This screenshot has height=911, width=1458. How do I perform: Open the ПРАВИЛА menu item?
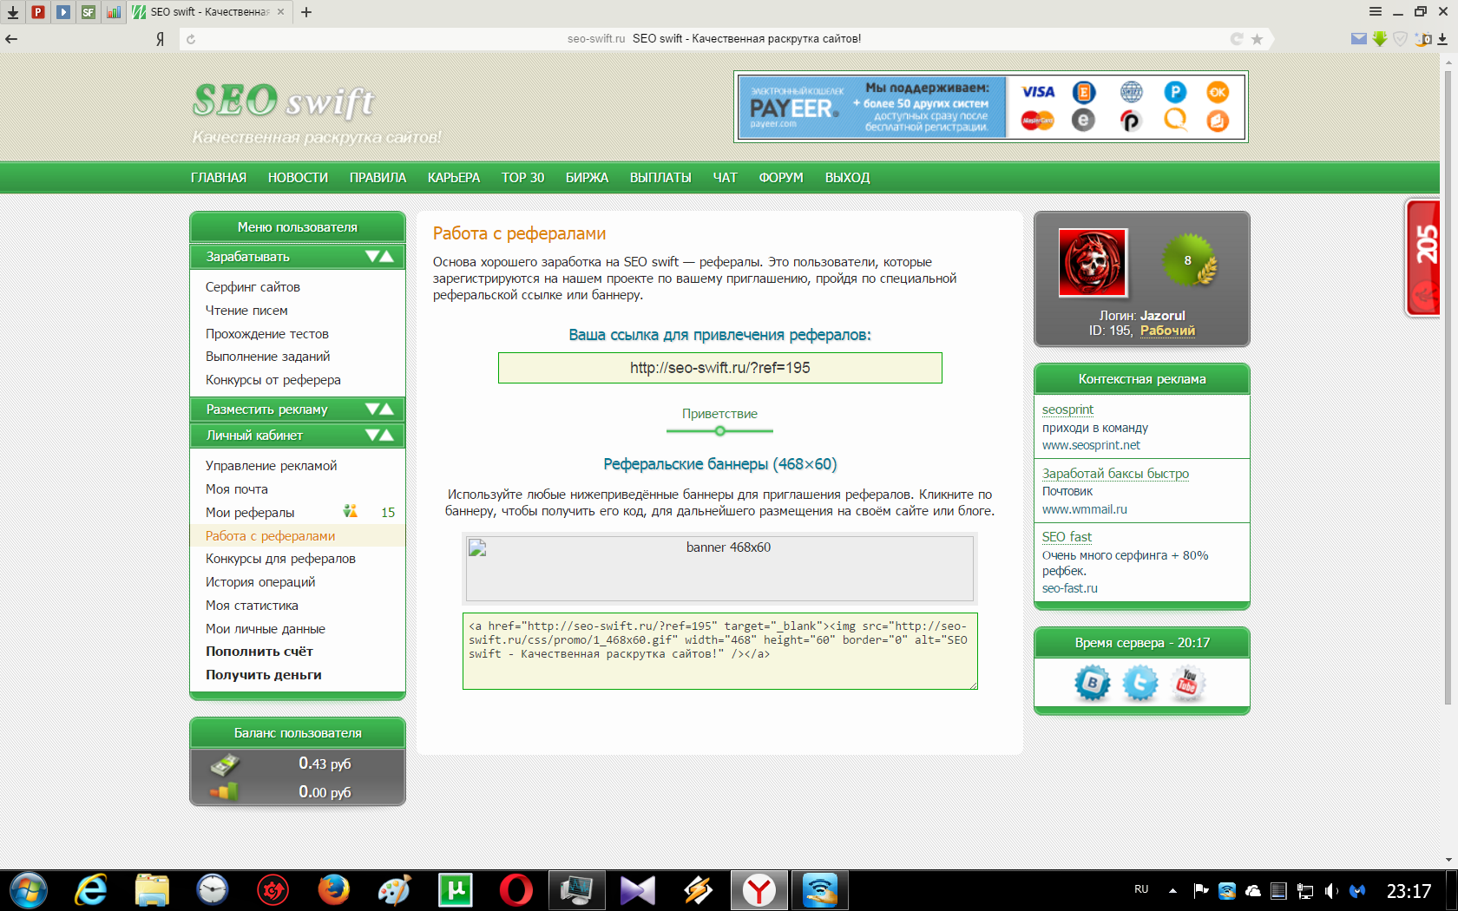pyautogui.click(x=378, y=177)
